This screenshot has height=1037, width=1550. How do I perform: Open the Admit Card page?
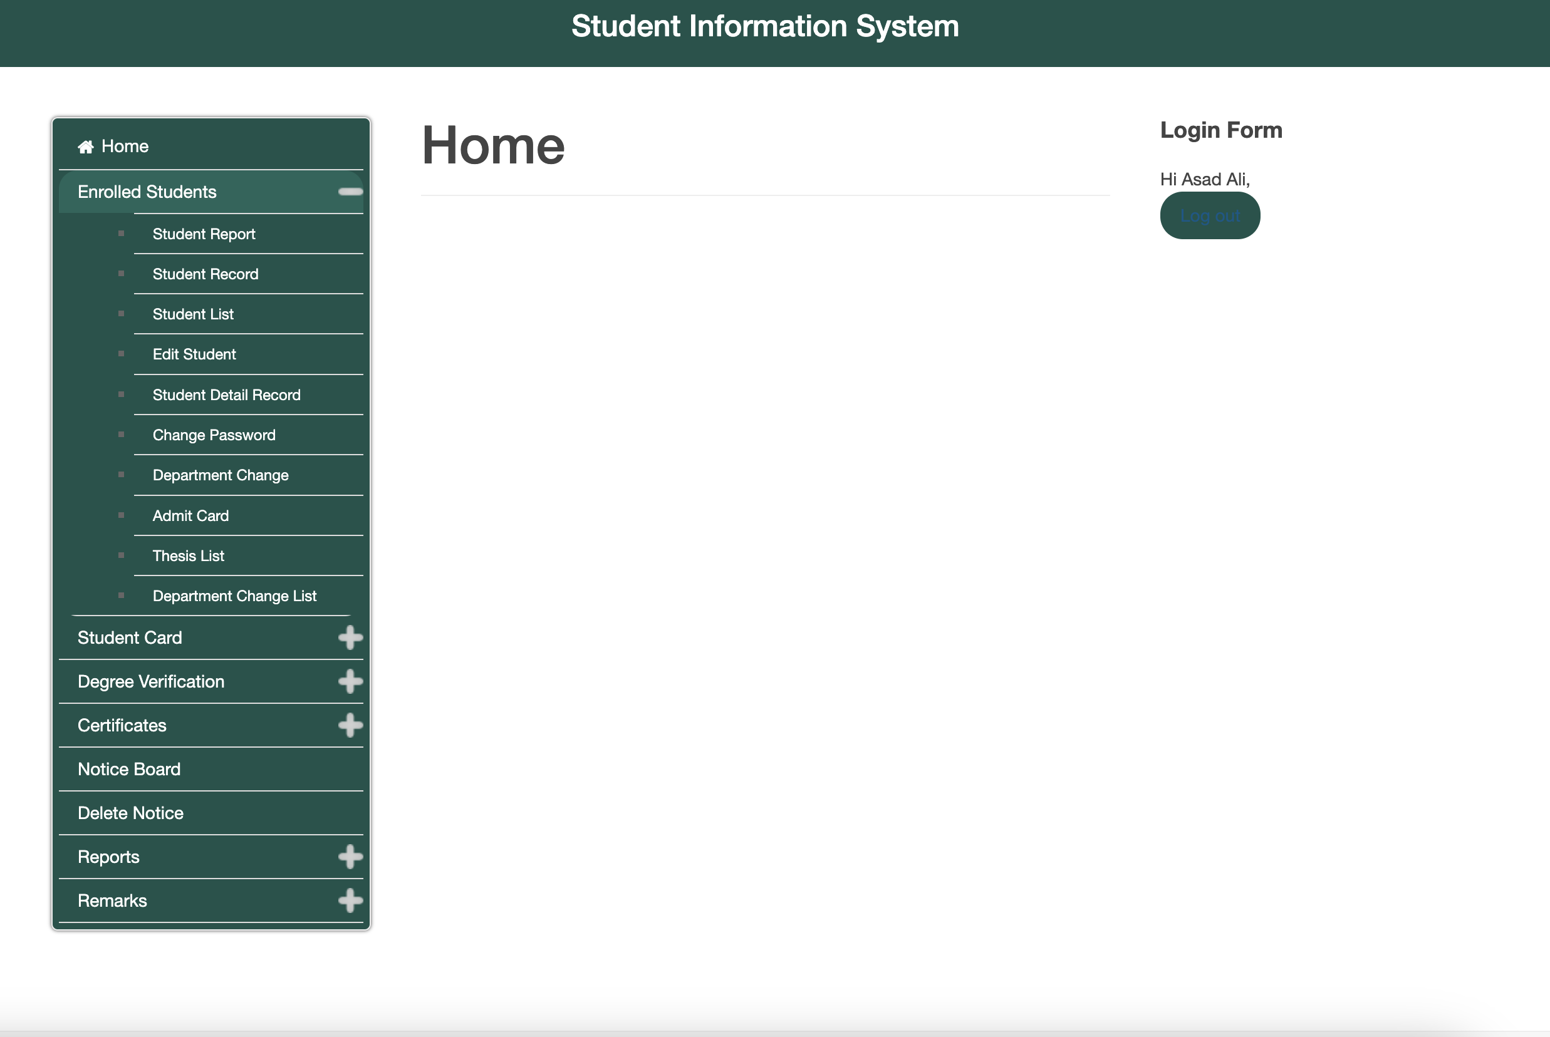[248, 516]
